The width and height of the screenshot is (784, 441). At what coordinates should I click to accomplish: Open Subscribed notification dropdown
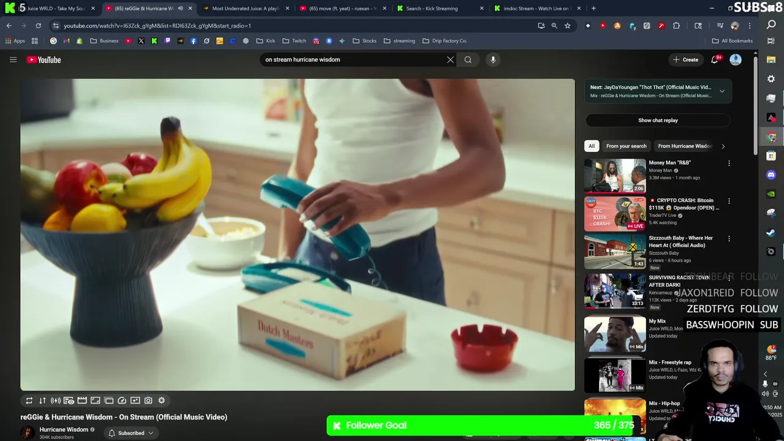130,433
